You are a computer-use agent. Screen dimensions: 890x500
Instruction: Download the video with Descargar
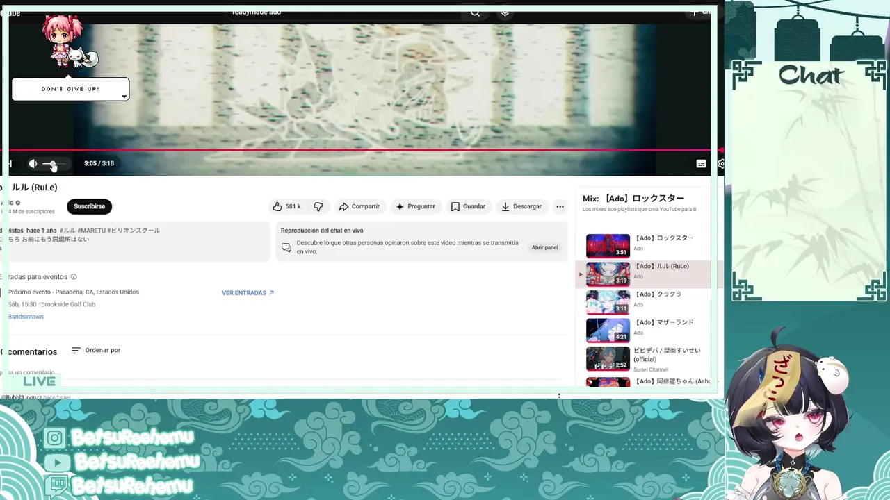pyautogui.click(x=521, y=206)
